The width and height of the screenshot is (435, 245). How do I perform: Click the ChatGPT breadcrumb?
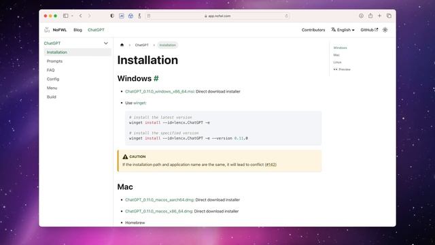pyautogui.click(x=142, y=45)
